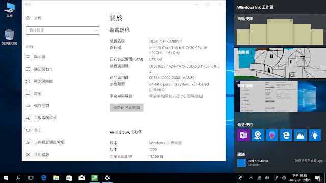This screenshot has width=326, height=183.
Task: Maximize the Settings window
Action: (x=208, y=4)
